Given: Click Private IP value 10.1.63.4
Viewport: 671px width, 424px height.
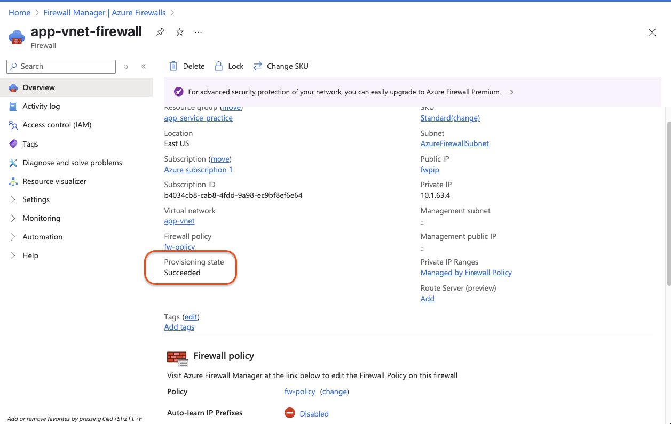Looking at the screenshot, I should pos(435,195).
